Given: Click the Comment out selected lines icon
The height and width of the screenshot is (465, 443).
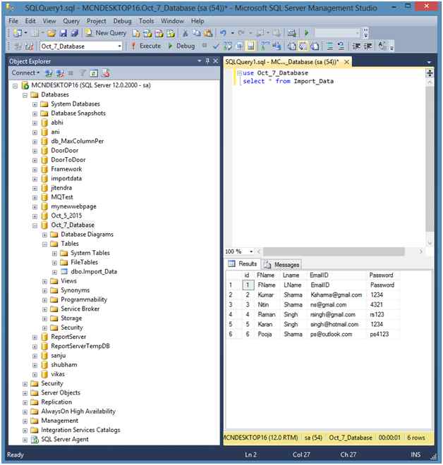Looking at the screenshot, I should pos(329,46).
